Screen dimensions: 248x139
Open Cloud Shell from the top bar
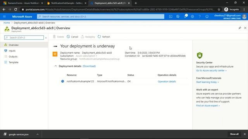170,17
